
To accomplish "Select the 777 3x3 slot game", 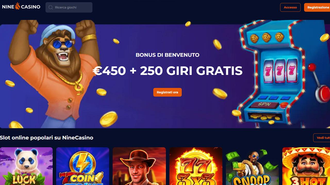I will (196, 166).
